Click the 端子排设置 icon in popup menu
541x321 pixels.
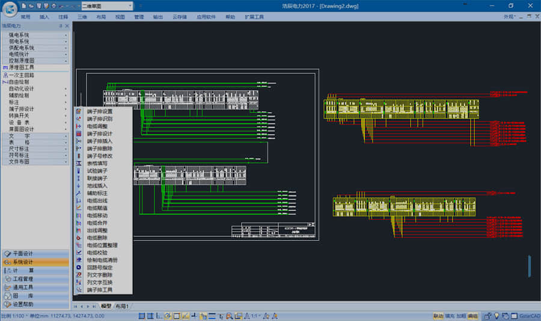coord(79,111)
